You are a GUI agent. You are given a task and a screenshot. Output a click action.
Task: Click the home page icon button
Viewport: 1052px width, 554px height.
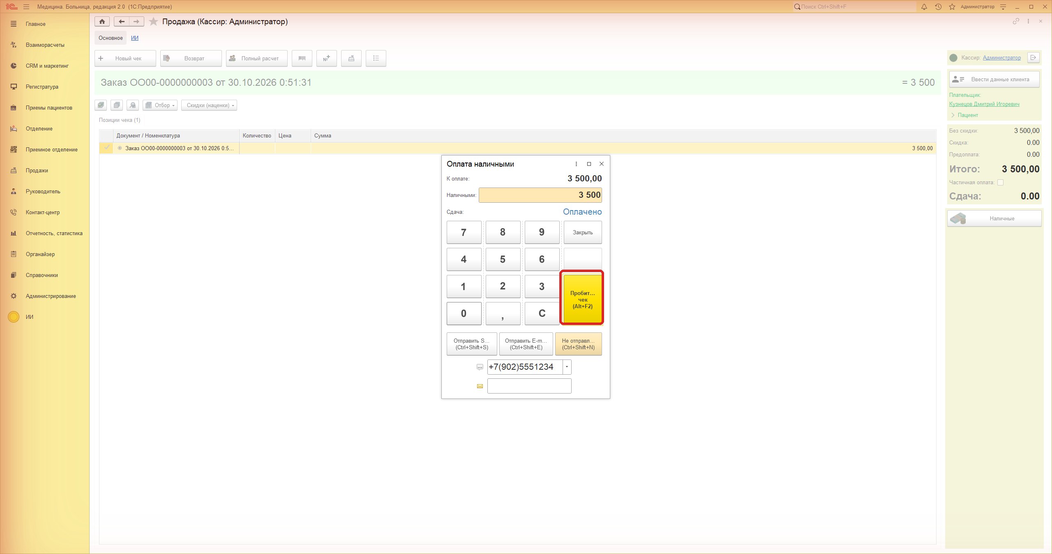pos(102,21)
